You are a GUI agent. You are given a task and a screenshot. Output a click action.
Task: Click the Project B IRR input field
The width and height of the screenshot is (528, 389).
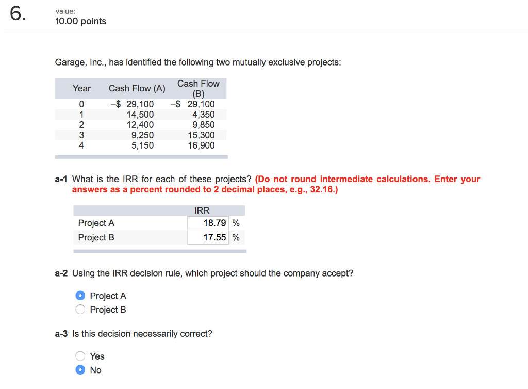pyautogui.click(x=208, y=237)
